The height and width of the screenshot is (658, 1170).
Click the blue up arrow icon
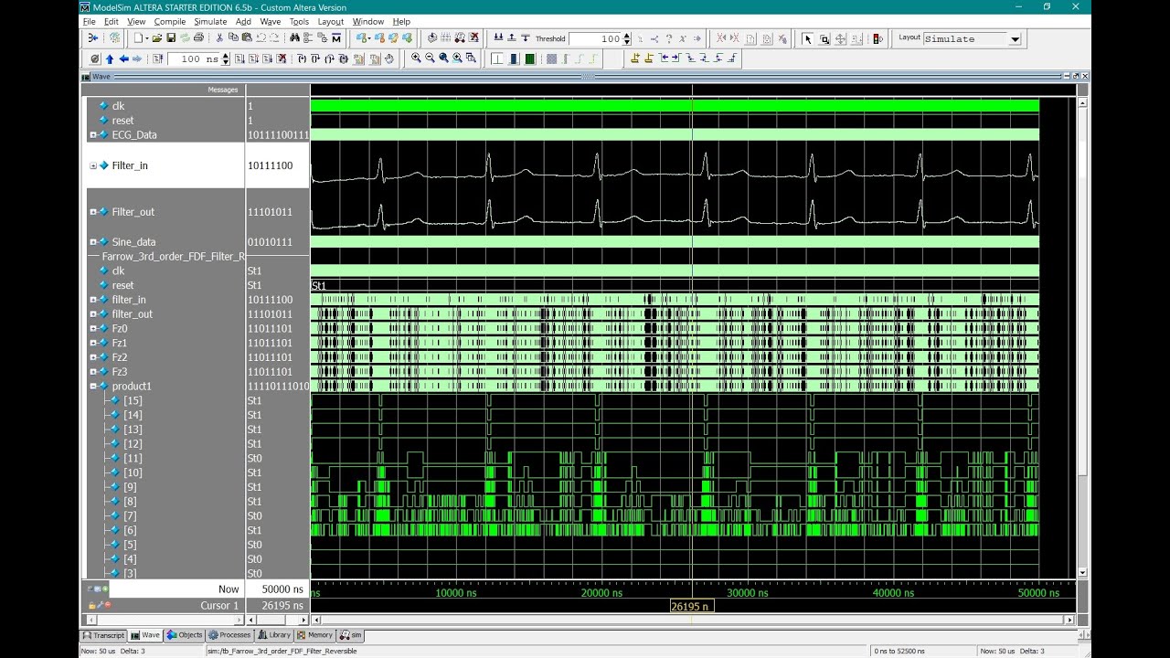[110, 58]
